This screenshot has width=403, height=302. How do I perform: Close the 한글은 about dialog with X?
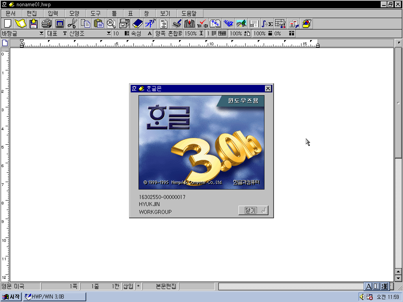pos(268,88)
